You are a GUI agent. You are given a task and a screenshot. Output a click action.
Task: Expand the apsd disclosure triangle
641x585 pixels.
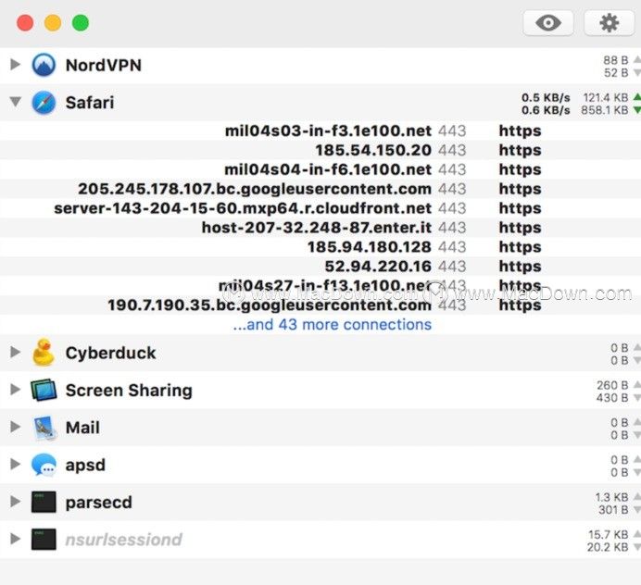[15, 464]
